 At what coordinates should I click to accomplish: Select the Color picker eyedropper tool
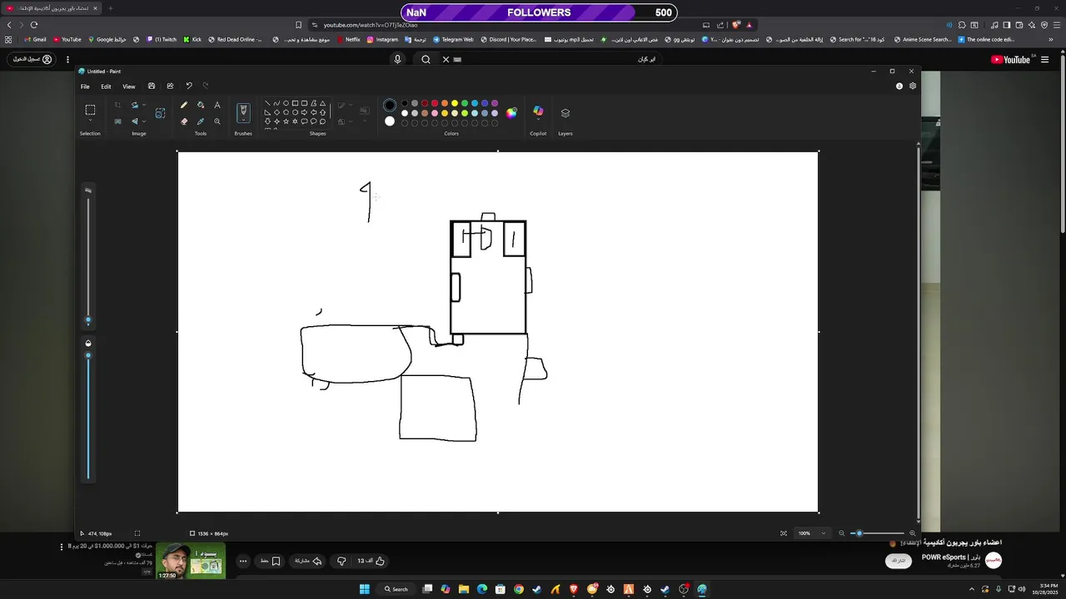coord(201,121)
